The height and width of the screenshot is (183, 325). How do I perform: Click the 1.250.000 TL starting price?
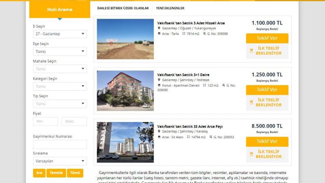pyautogui.click(x=267, y=74)
